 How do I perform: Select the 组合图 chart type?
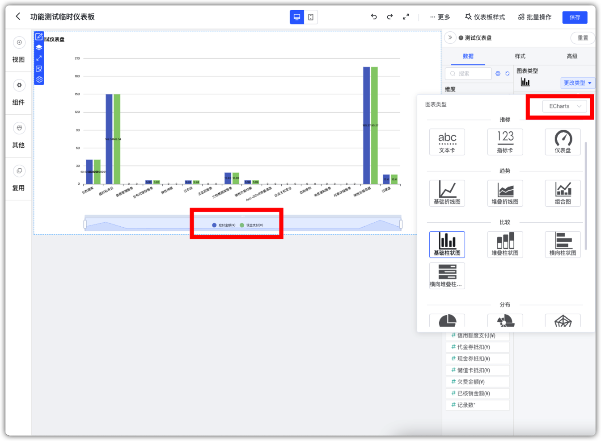click(563, 193)
